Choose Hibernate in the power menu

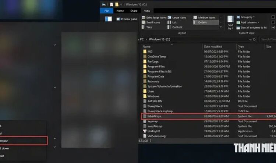24,141
